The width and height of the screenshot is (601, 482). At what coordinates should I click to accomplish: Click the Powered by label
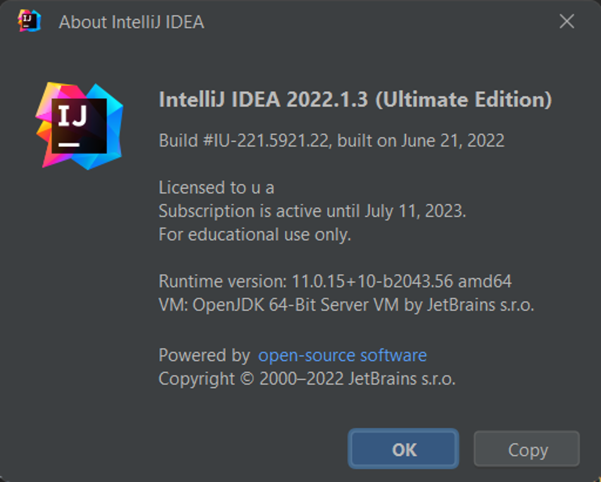204,356
